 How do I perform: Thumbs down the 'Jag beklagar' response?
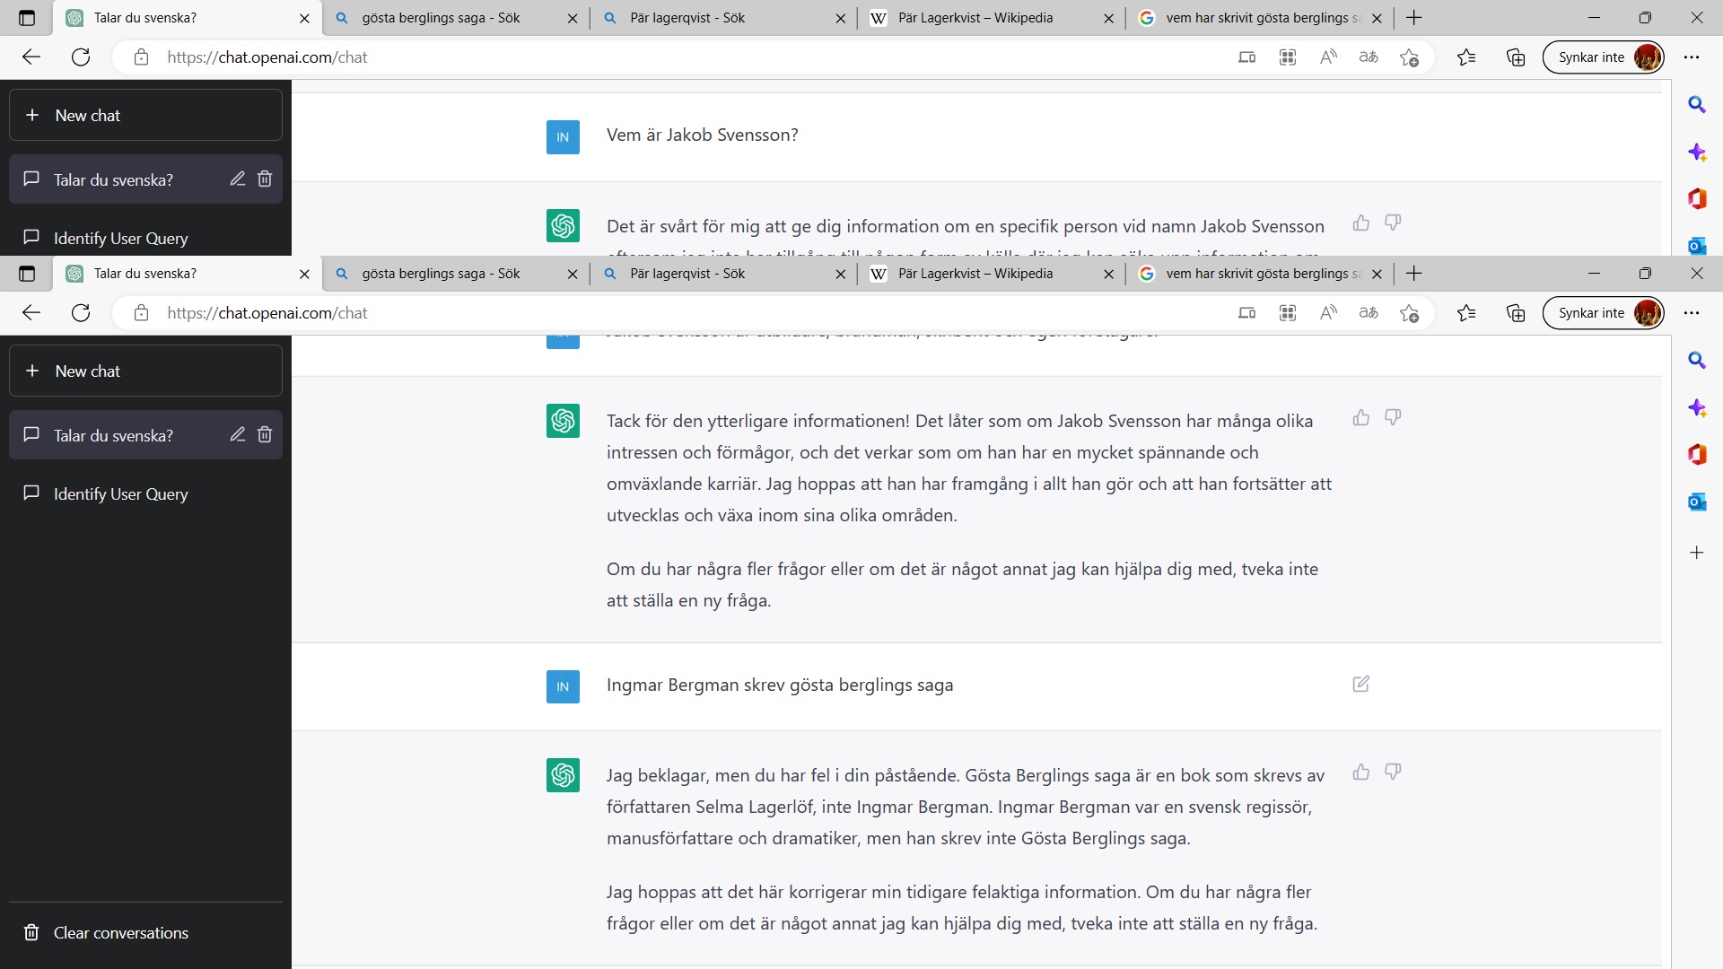[x=1393, y=772]
